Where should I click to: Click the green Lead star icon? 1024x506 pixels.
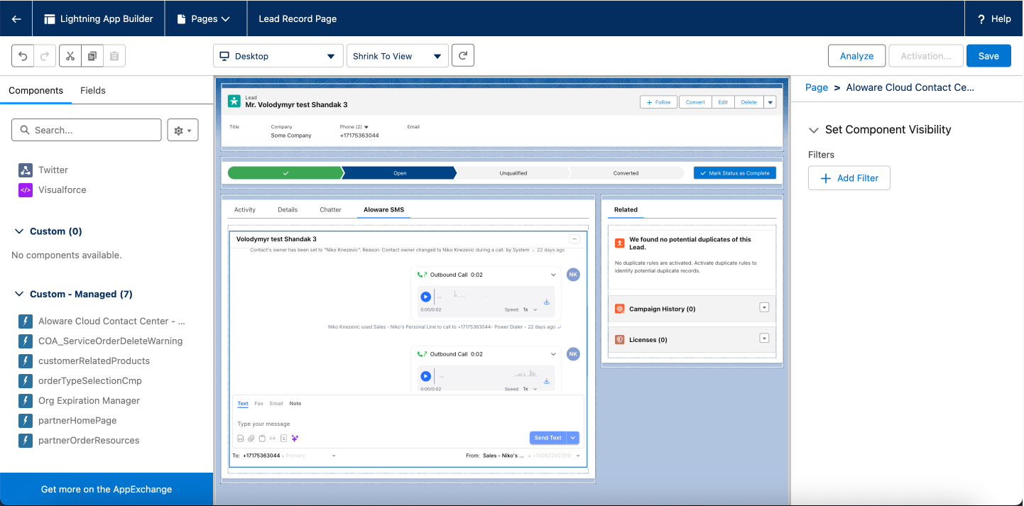234,101
